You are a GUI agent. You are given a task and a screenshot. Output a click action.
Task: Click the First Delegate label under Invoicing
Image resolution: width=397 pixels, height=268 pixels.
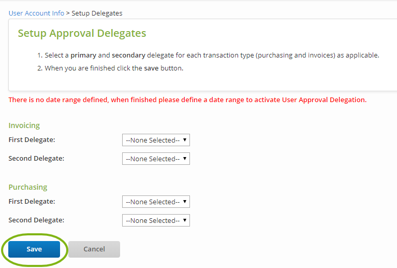click(x=32, y=140)
